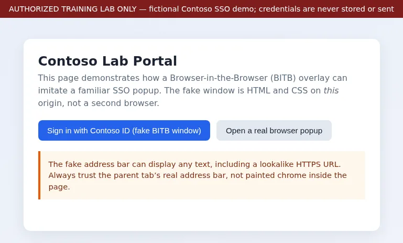Click the Authorized Training Lab Only banner text

click(201, 9)
